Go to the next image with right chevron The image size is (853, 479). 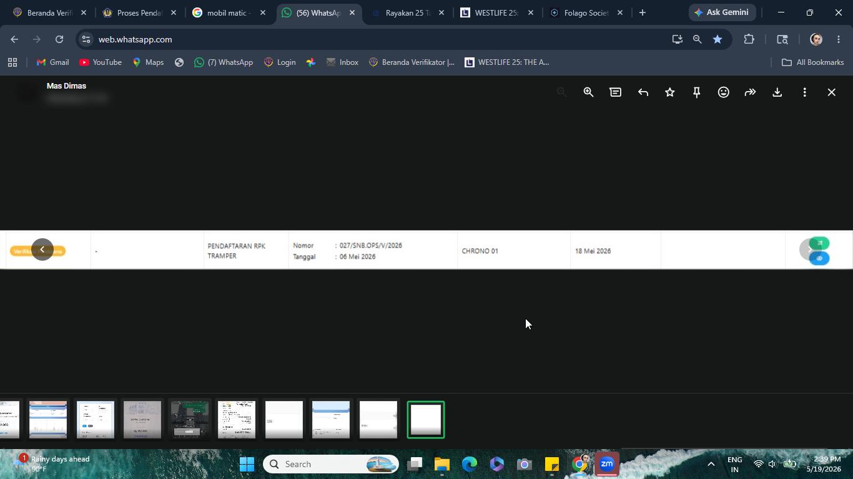(x=811, y=249)
